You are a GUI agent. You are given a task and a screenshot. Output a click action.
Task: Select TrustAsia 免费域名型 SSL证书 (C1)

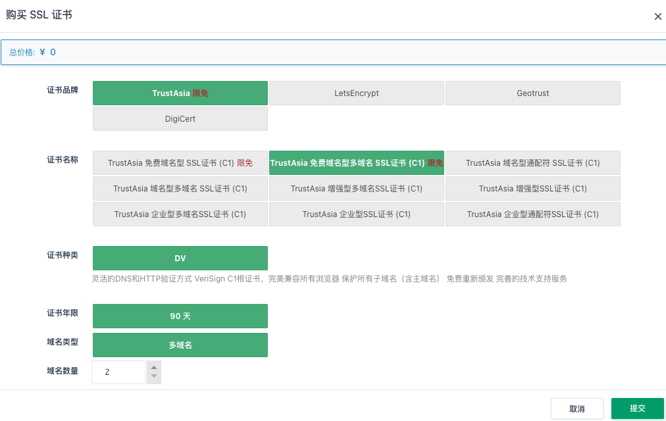pyautogui.click(x=180, y=163)
